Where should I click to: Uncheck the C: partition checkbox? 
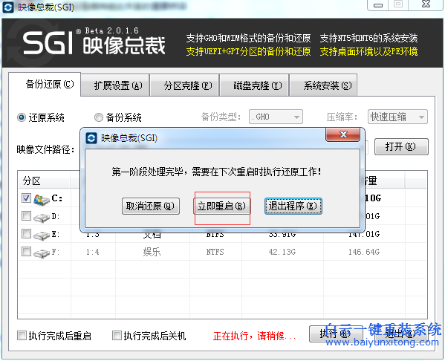coord(27,198)
